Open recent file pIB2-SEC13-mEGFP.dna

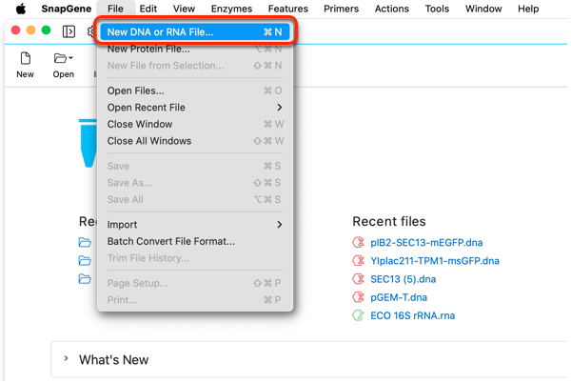[426, 243]
